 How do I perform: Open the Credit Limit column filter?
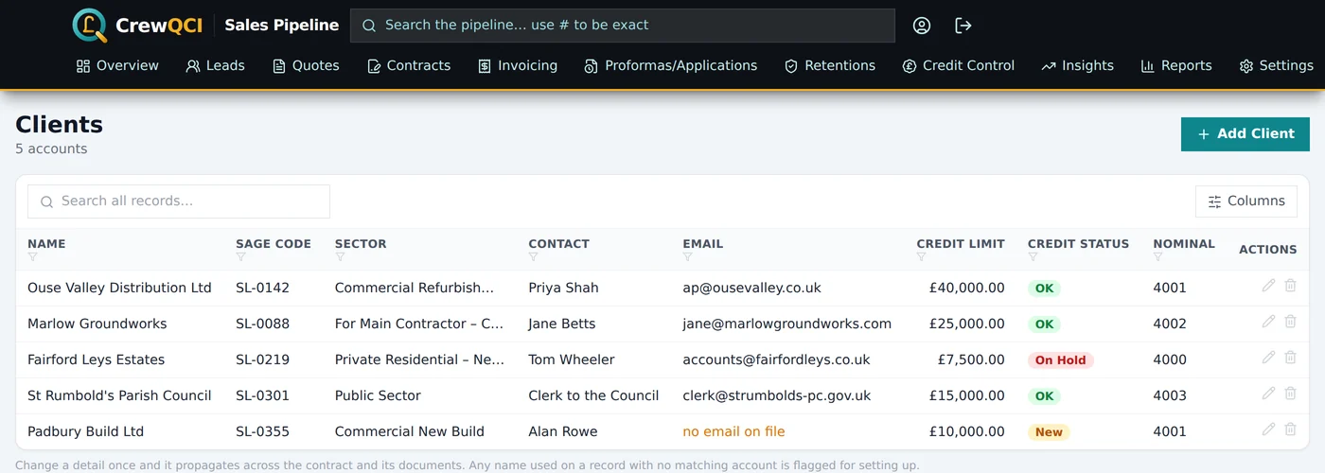pyautogui.click(x=922, y=257)
